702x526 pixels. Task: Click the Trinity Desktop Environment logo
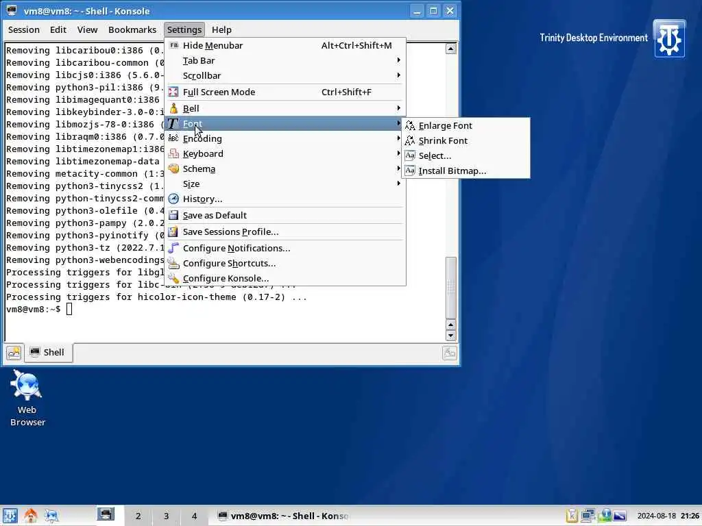(x=669, y=39)
